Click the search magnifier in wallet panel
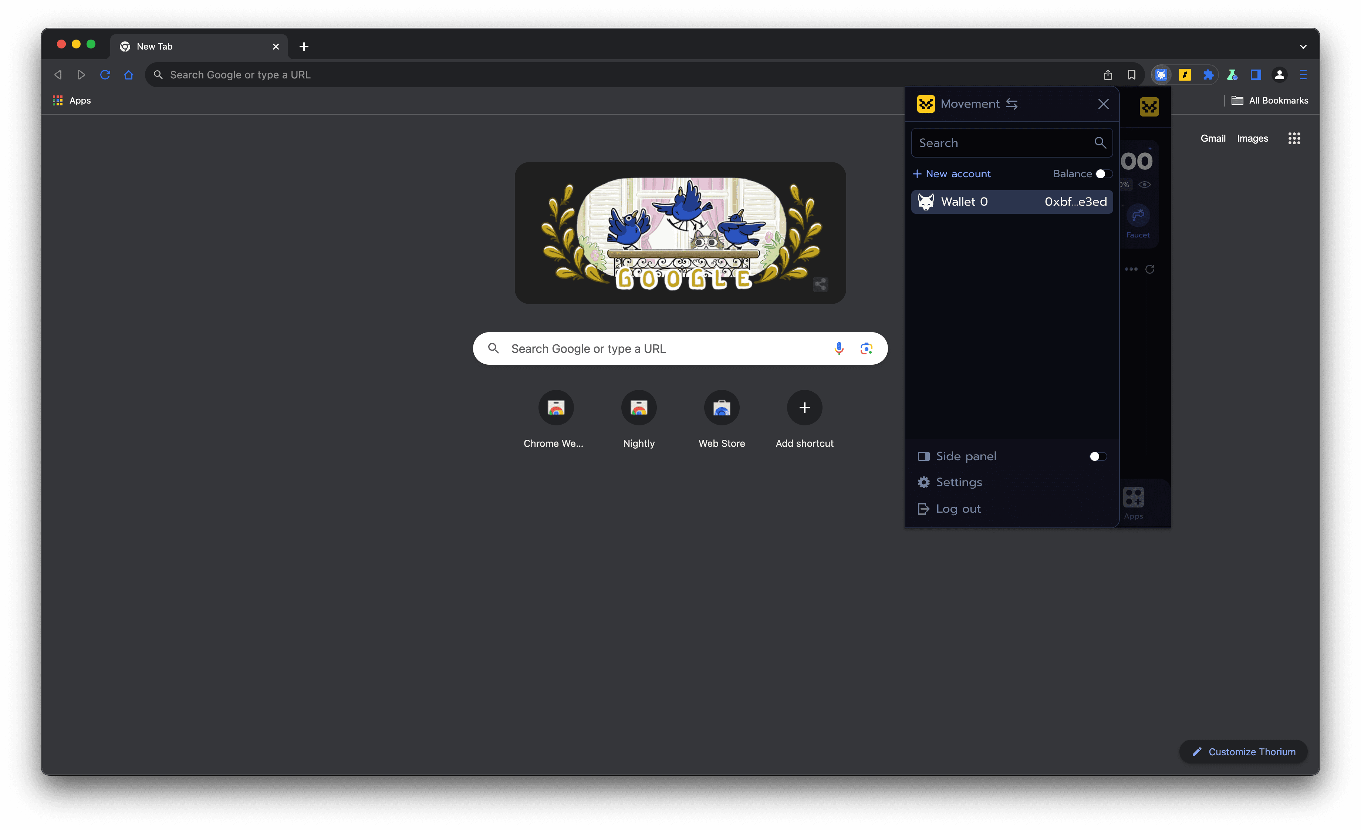The height and width of the screenshot is (830, 1361). [x=1100, y=142]
